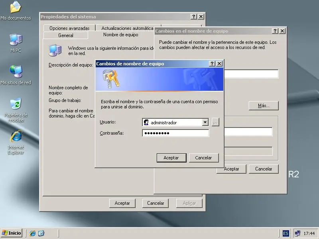Click Cancelar in the credentials dialog

point(204,158)
